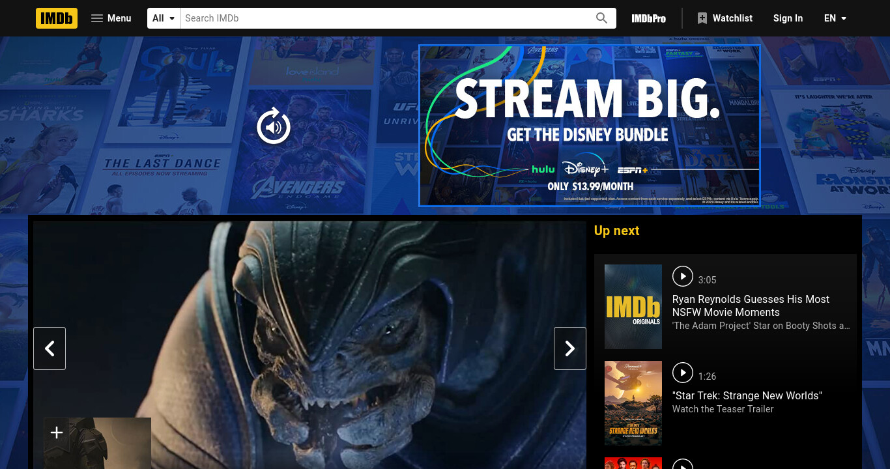Open the hamburger Menu
890x469 pixels.
(111, 18)
